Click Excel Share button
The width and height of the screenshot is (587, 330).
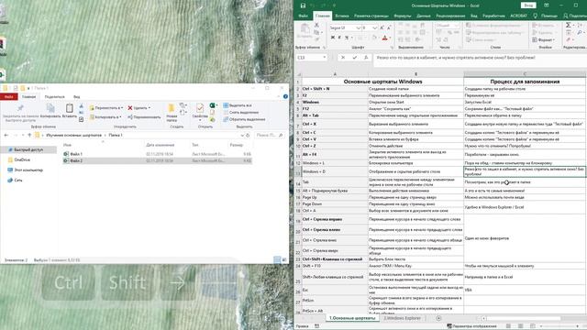pyautogui.click(x=575, y=16)
